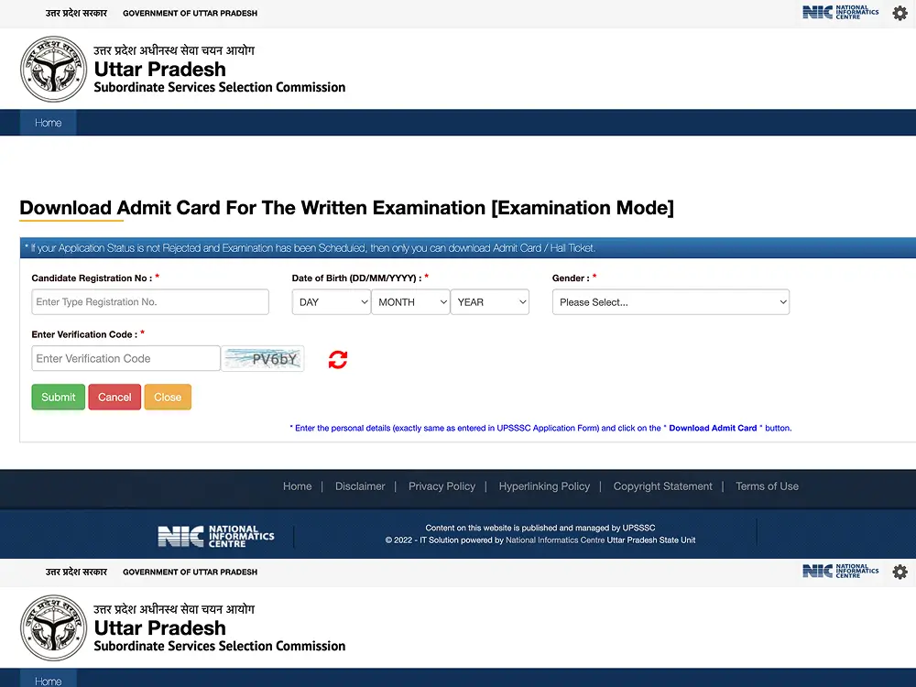Expand the DAY dropdown
This screenshot has height=687, width=916.
pyautogui.click(x=331, y=302)
